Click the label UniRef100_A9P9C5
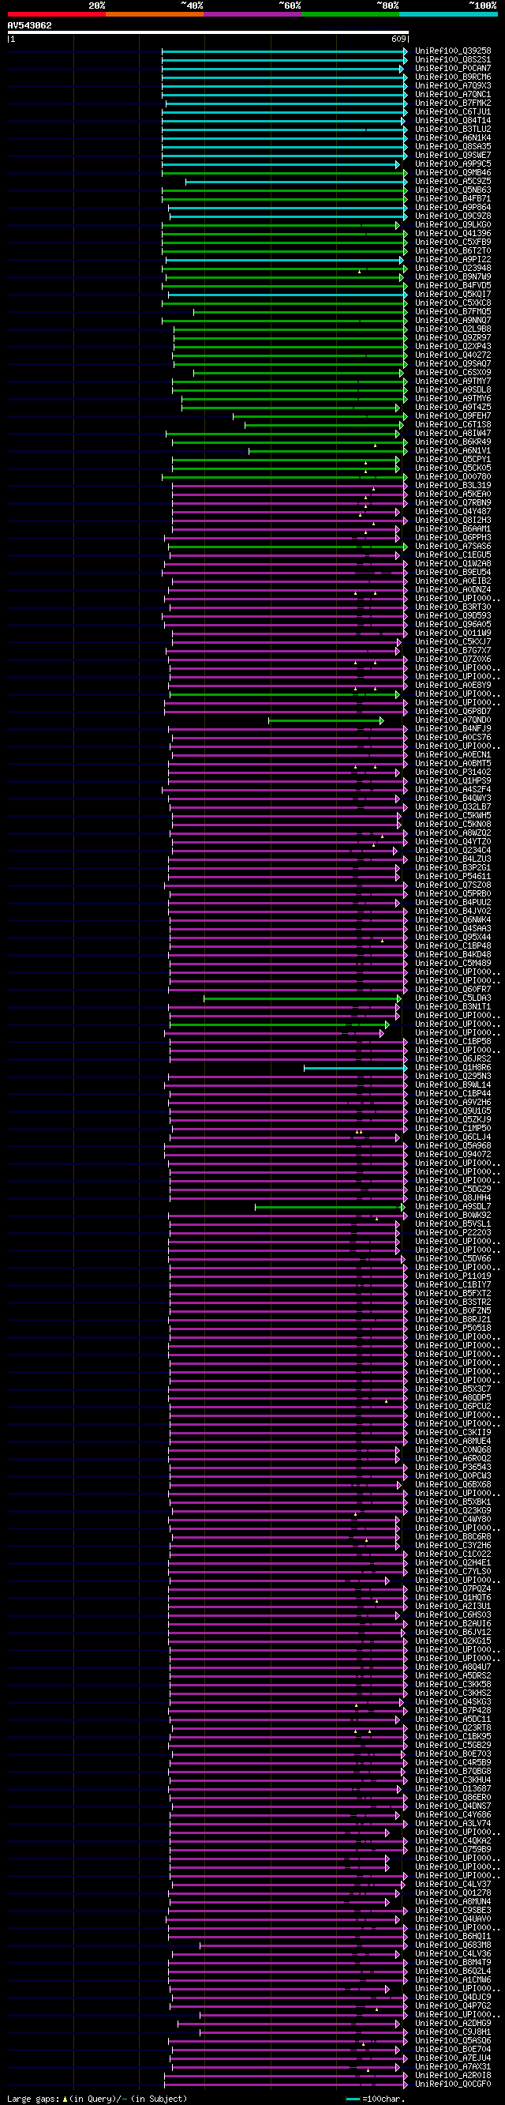Image resolution: width=505 pixels, height=2105 pixels. point(453,164)
